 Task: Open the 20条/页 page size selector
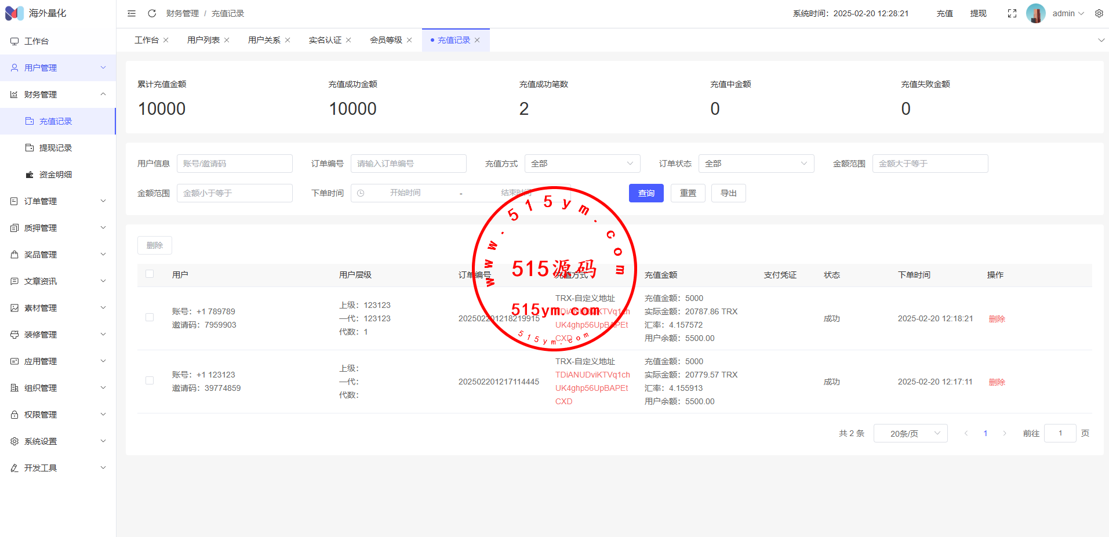tap(910, 433)
